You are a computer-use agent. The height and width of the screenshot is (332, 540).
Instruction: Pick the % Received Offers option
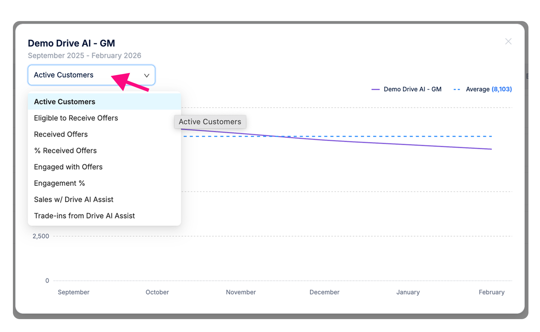point(65,151)
